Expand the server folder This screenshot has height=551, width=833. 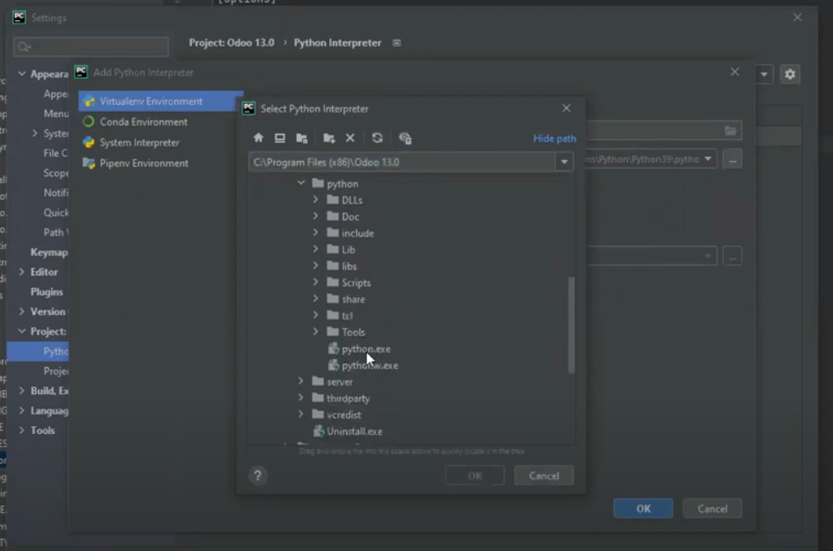coord(300,381)
